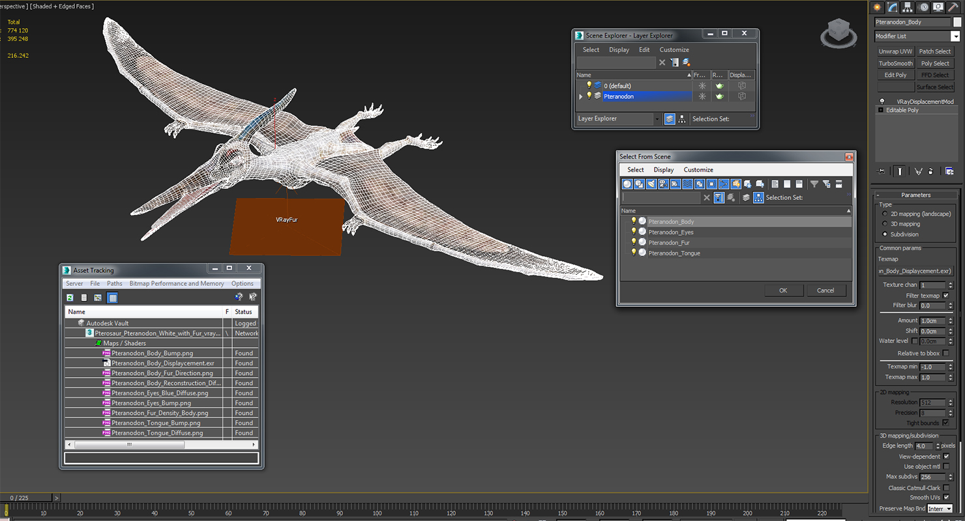This screenshot has height=521, width=965.
Task: Toggle Tight bounds checkbox
Action: click(x=946, y=423)
